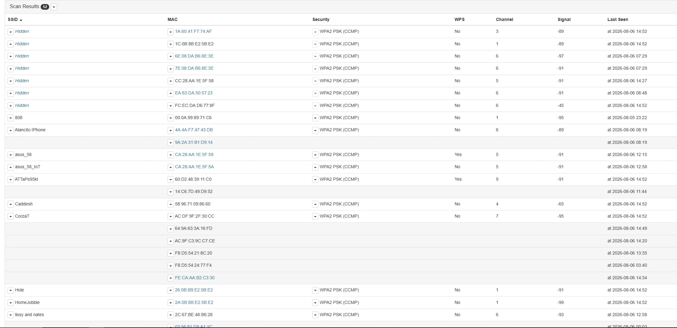Open SSID dropdown for HomeJobbie
This screenshot has height=328, width=677.
[10, 303]
